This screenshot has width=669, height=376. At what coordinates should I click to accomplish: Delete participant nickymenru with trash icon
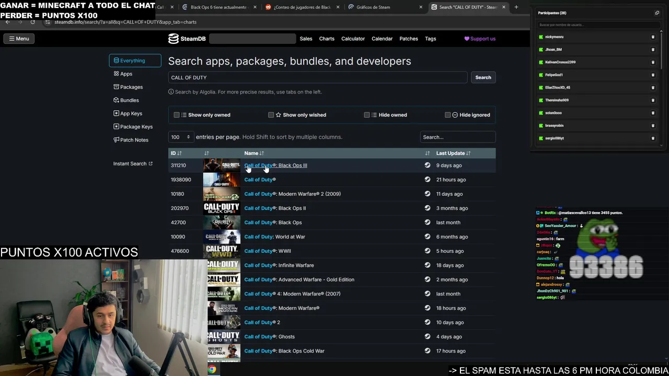(653, 37)
